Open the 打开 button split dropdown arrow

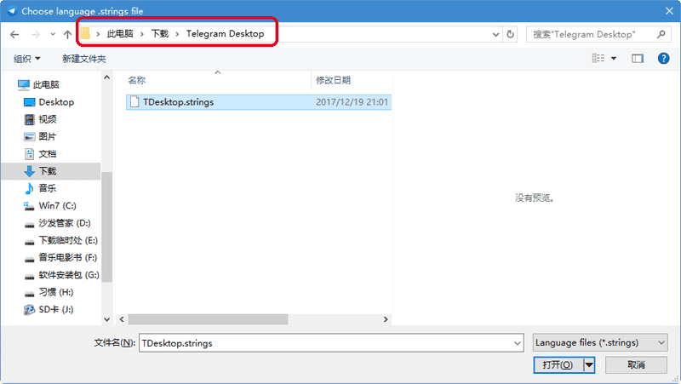589,365
